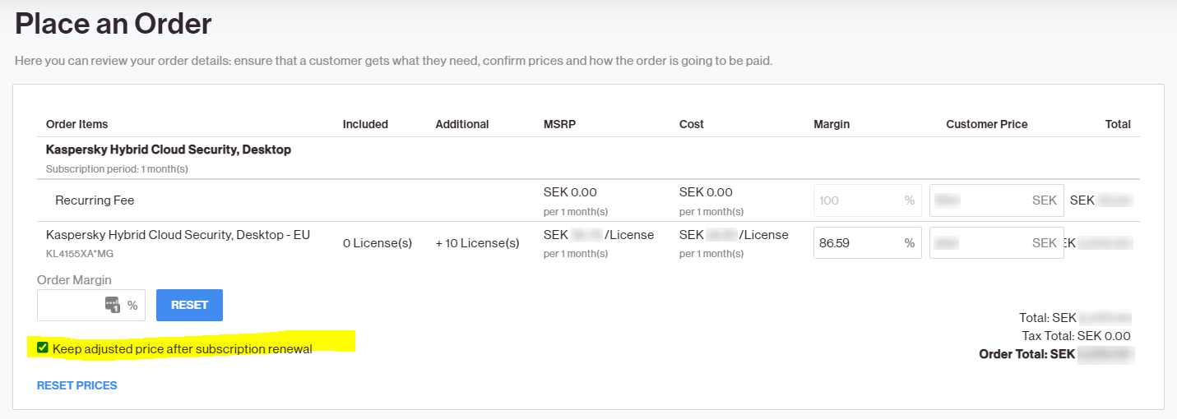
Task: Click the Recurring Fee margin field showing 100
Action: pyautogui.click(x=867, y=200)
